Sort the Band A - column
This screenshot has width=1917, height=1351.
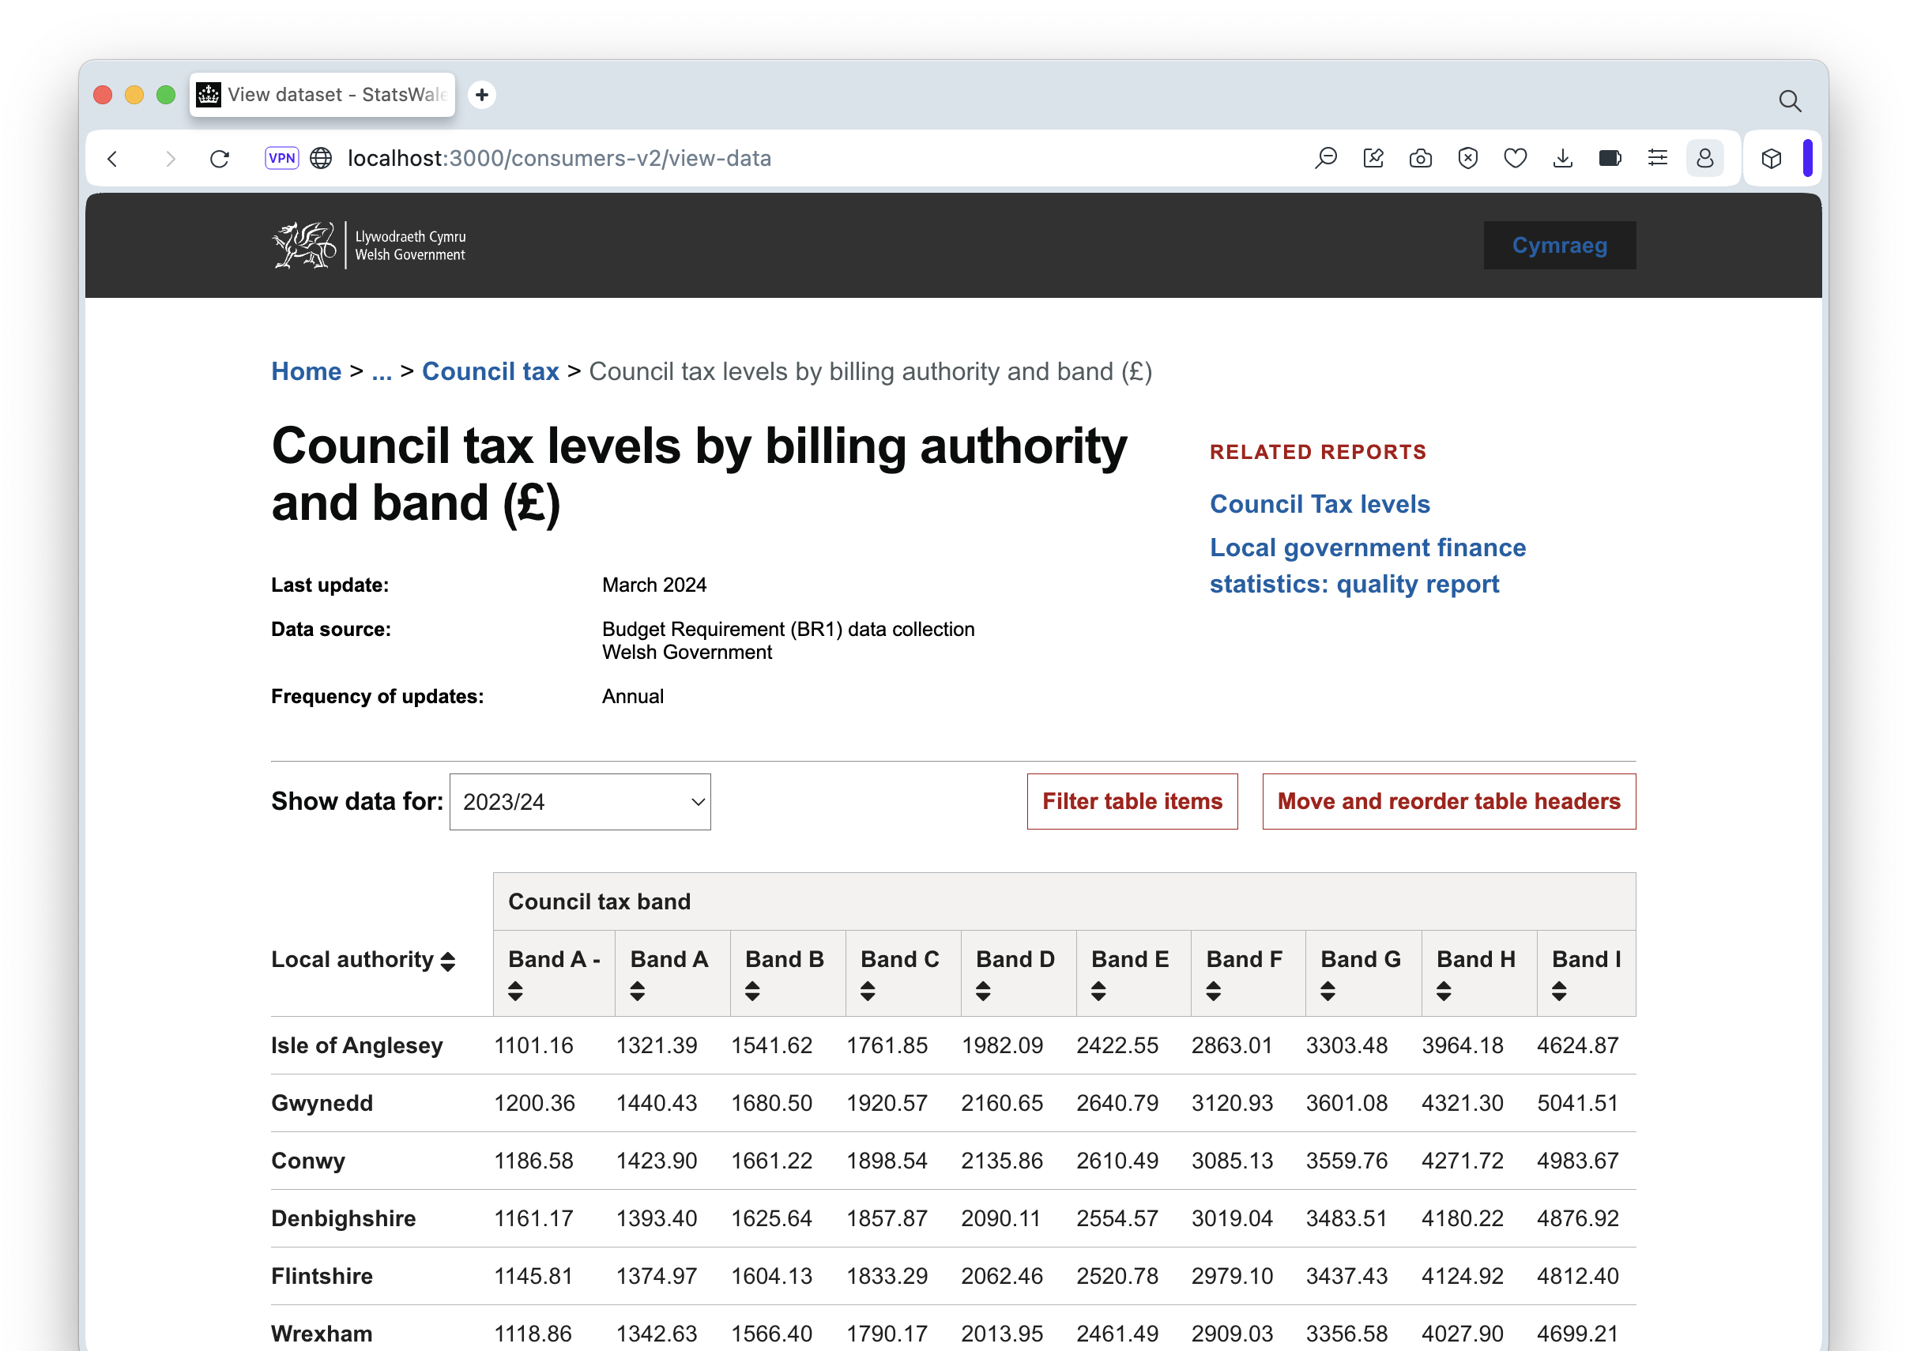(515, 991)
